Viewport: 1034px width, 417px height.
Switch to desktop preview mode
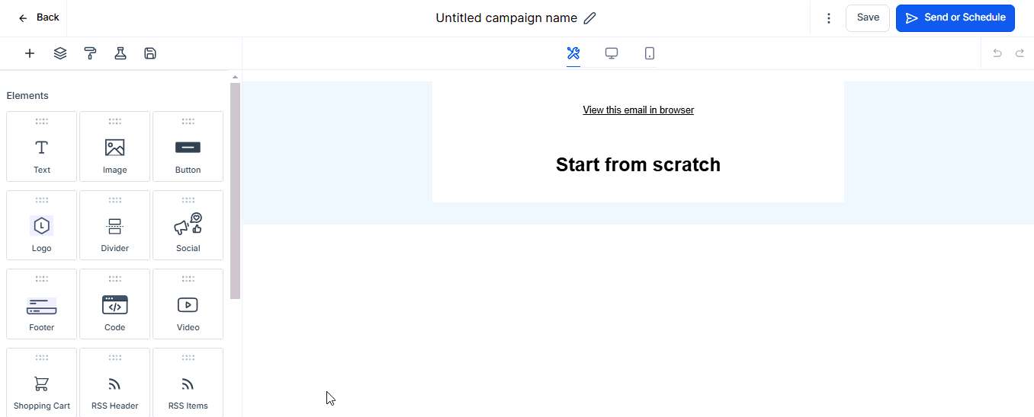pos(612,53)
